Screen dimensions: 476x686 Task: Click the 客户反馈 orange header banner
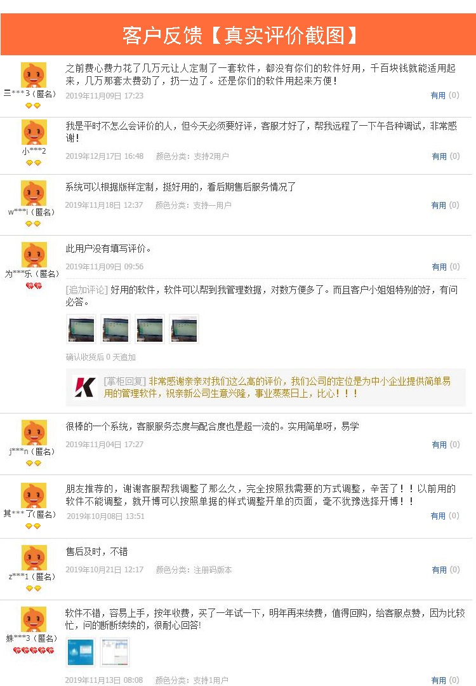(238, 34)
